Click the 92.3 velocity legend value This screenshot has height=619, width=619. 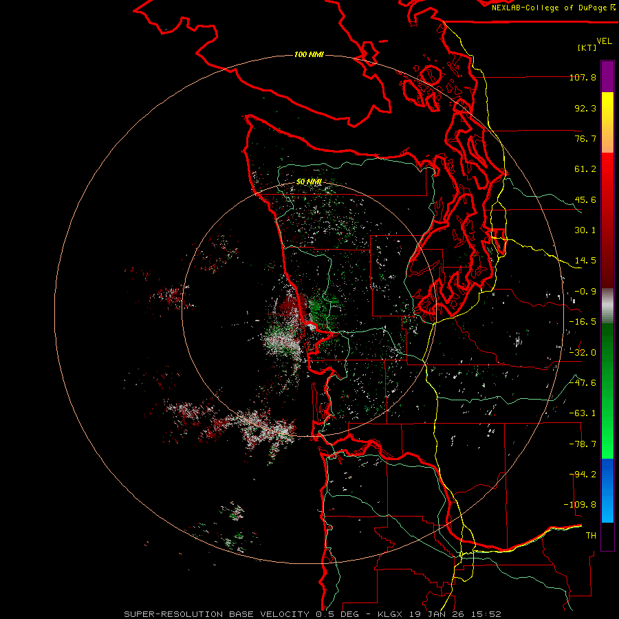[x=585, y=108]
